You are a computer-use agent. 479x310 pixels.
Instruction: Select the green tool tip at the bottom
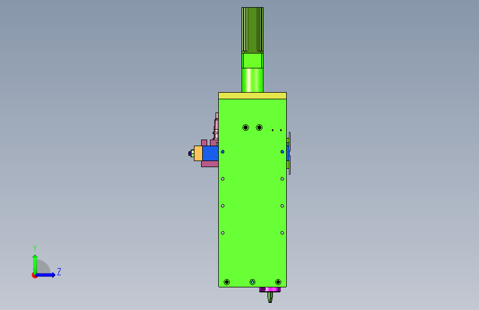point(270,297)
